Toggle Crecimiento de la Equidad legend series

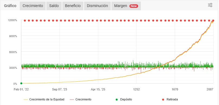click(x=44, y=99)
